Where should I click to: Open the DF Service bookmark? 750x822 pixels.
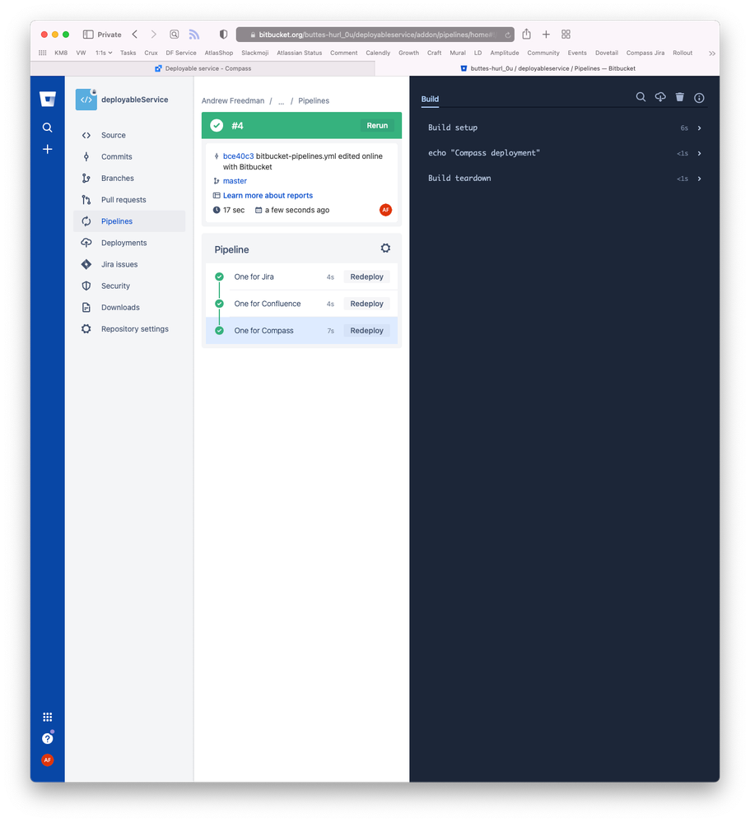point(181,53)
